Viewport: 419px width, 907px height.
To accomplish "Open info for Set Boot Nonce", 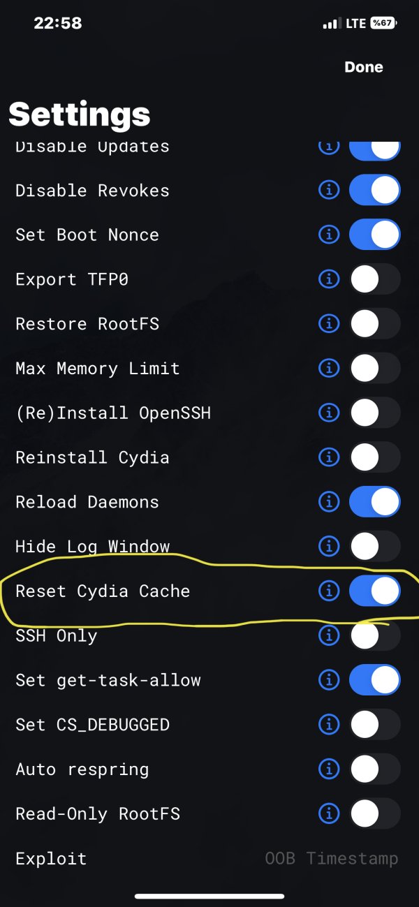I will [327, 235].
